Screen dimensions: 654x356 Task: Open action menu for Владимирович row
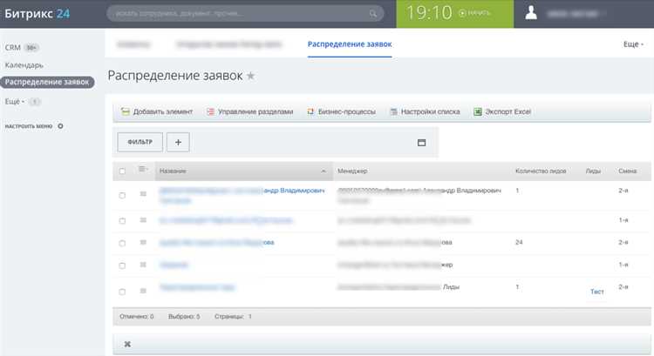(143, 194)
